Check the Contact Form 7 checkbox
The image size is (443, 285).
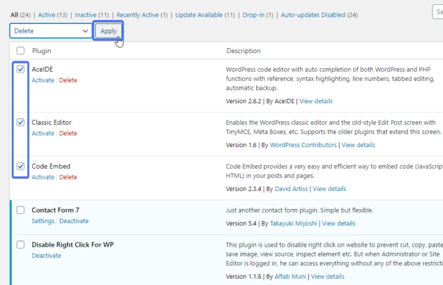point(20,210)
